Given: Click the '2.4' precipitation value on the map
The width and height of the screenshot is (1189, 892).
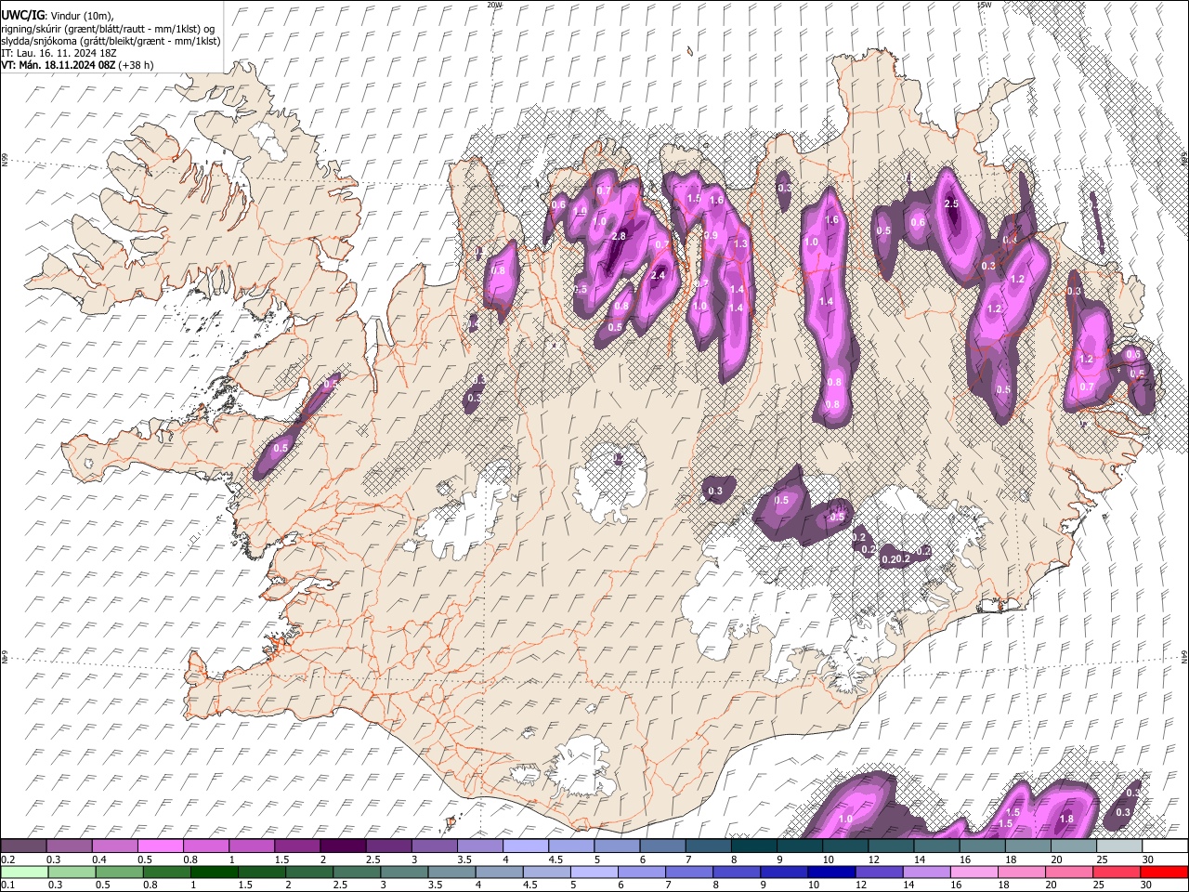Looking at the screenshot, I should [x=660, y=276].
